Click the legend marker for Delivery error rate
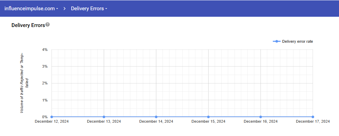339x136 pixels. 277,41
